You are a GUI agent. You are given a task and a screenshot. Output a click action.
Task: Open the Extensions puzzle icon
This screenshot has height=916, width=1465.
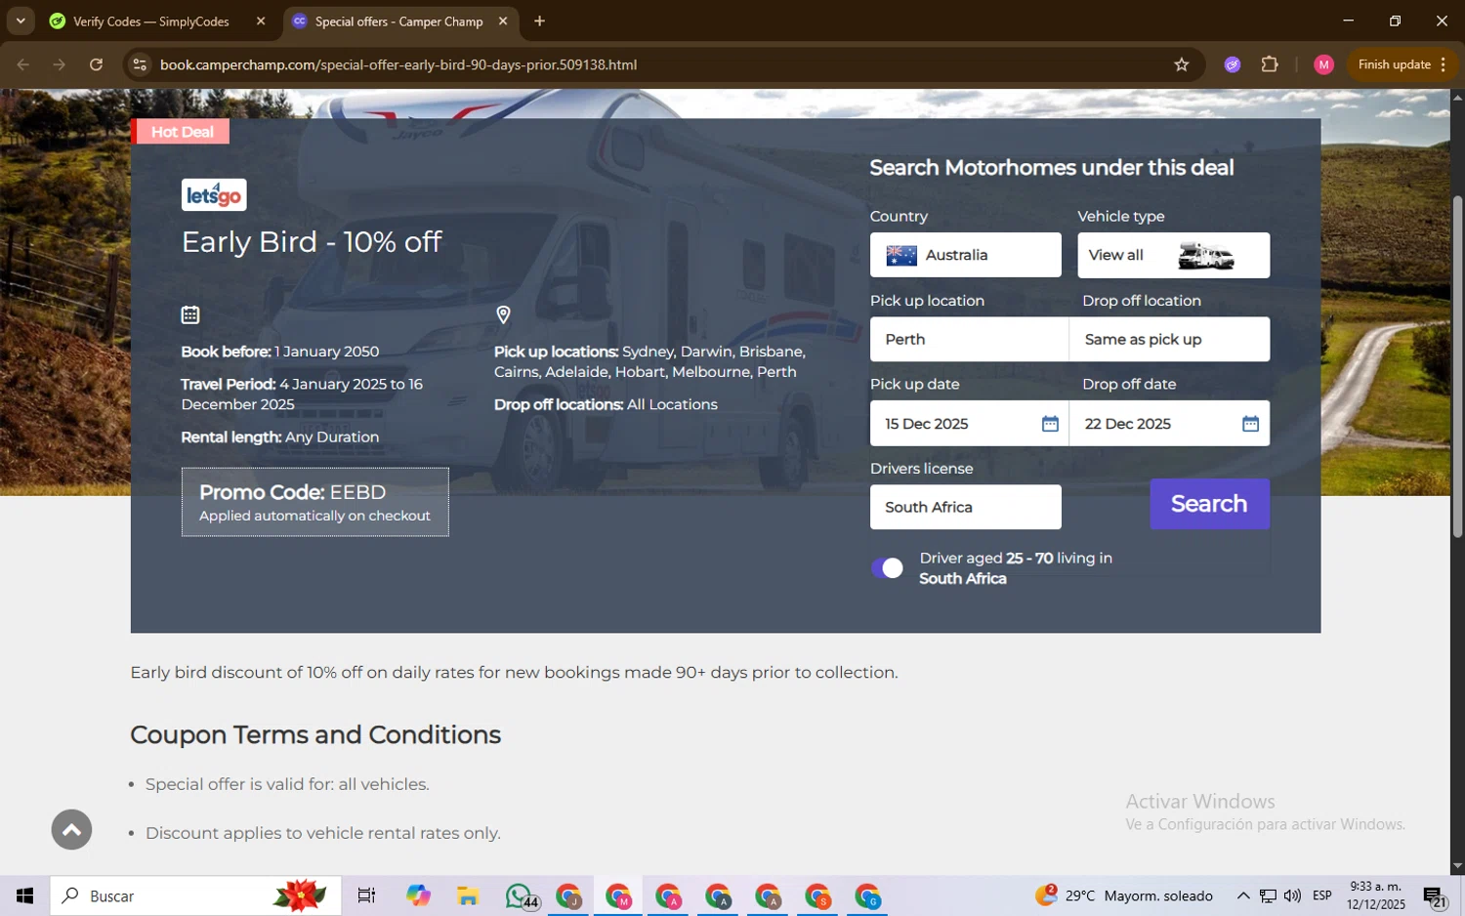pos(1270,64)
